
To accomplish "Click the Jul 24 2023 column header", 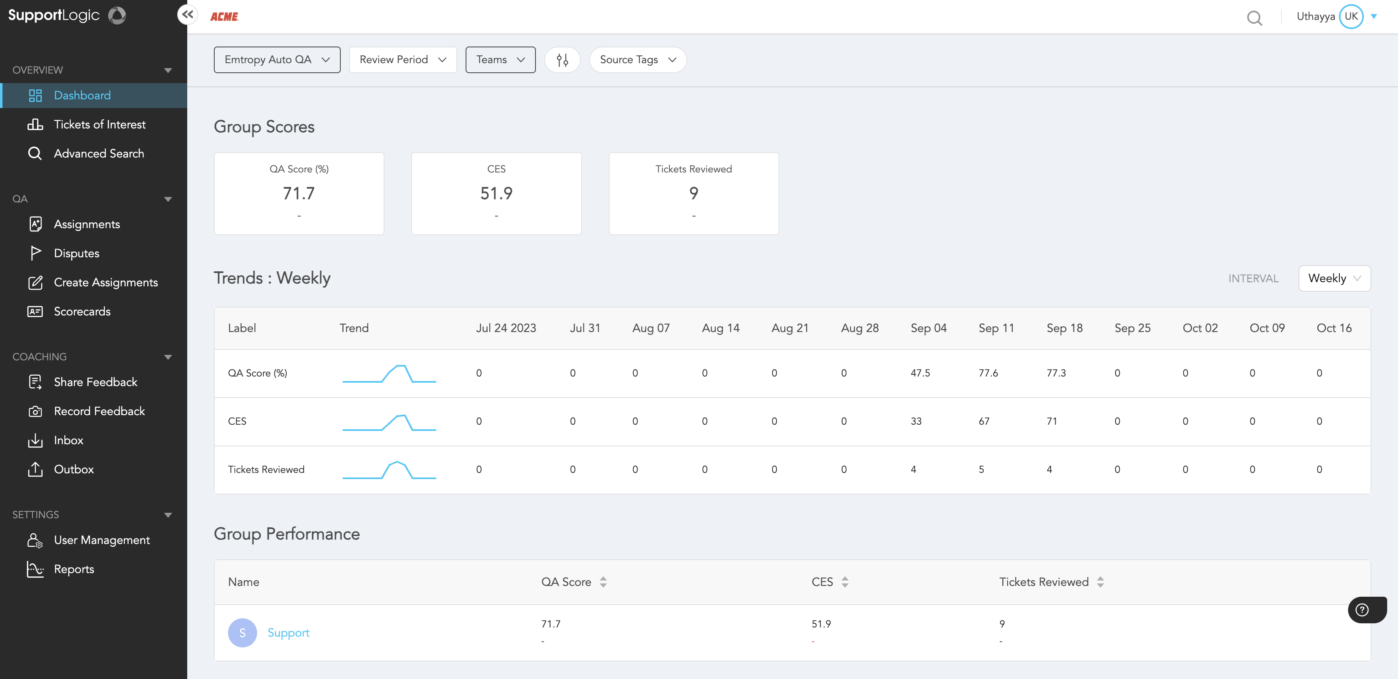I will (506, 328).
